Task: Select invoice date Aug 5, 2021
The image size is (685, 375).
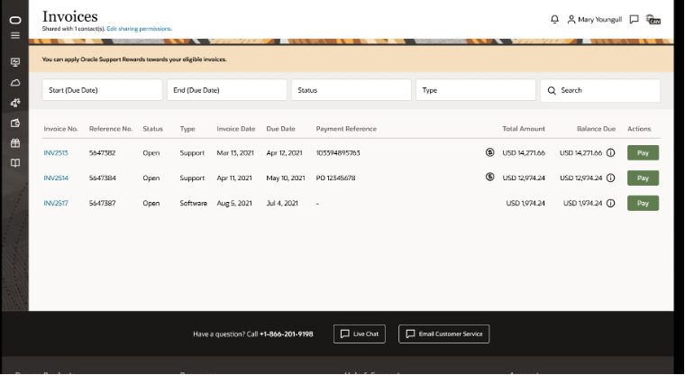Action: (x=234, y=203)
